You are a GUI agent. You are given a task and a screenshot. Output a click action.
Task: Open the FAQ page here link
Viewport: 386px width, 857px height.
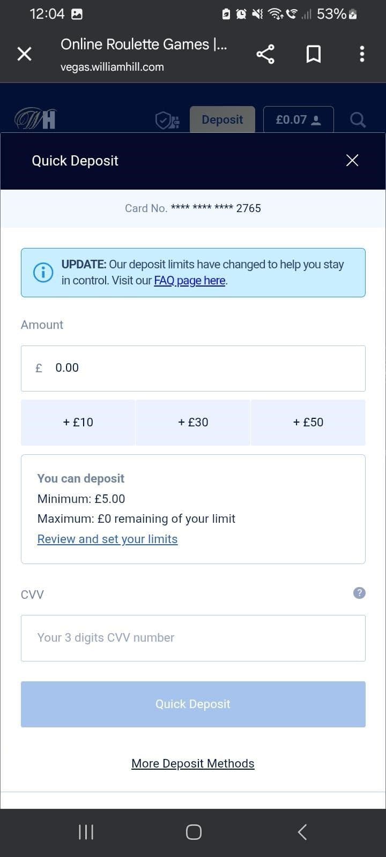[189, 280]
